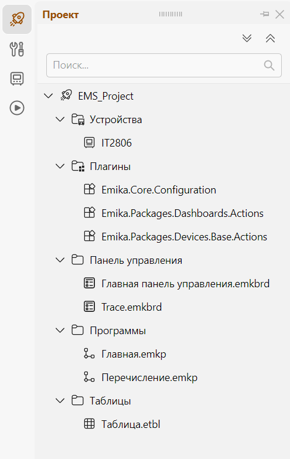
Task: Expand all tree nodes with the double-down arrows
Action: click(x=247, y=38)
